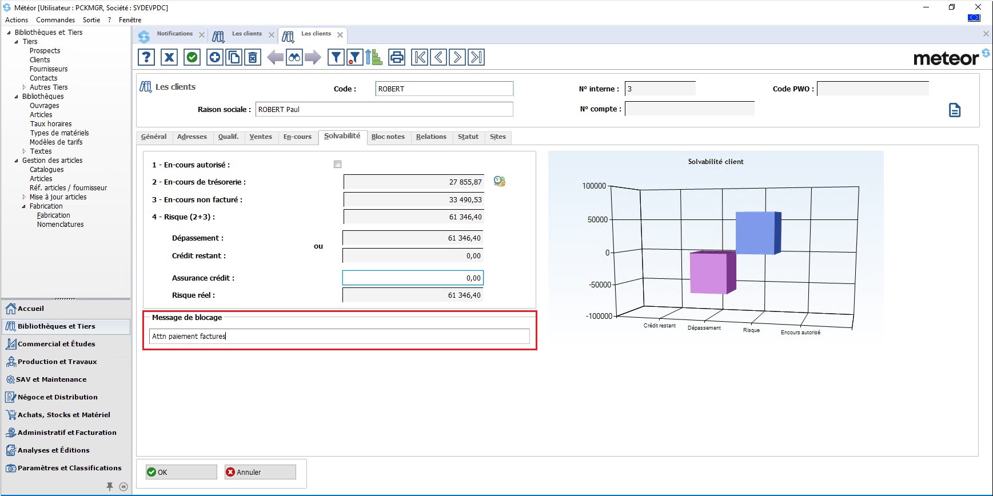Print using the printer toolbar icon
This screenshot has height=496, width=993.
(397, 57)
